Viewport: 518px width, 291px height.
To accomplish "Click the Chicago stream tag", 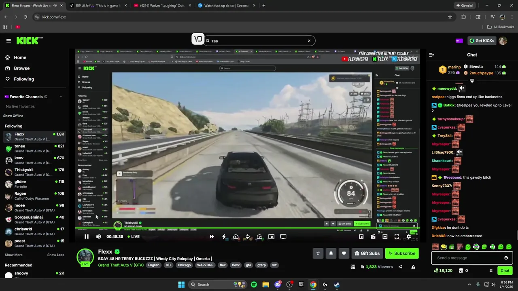I will pos(184,265).
